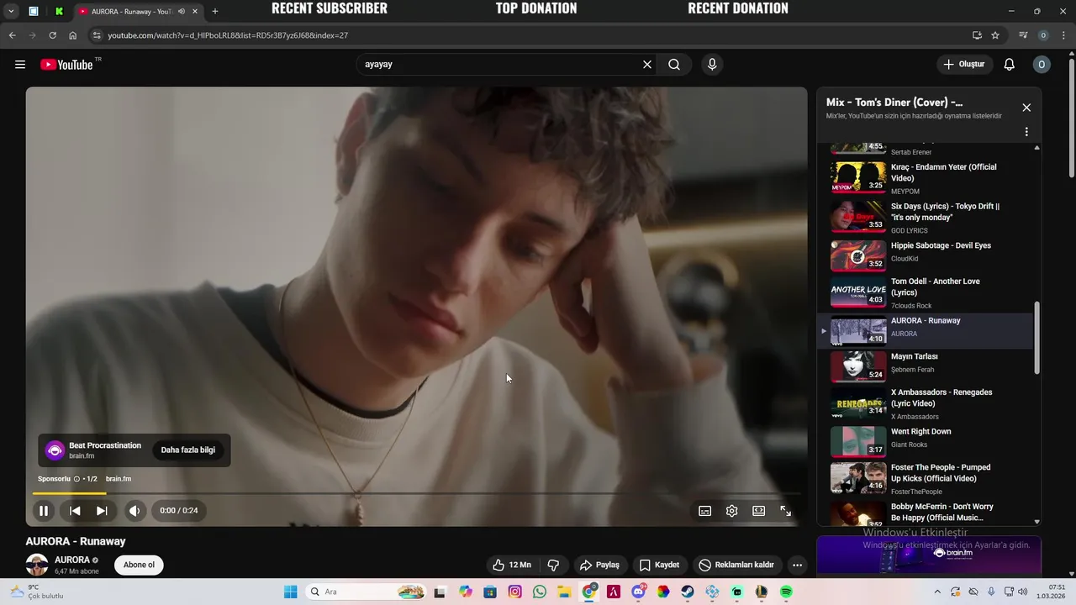1076x605 pixels.
Task: Click Daha fazla bilgi ad button
Action: click(188, 450)
